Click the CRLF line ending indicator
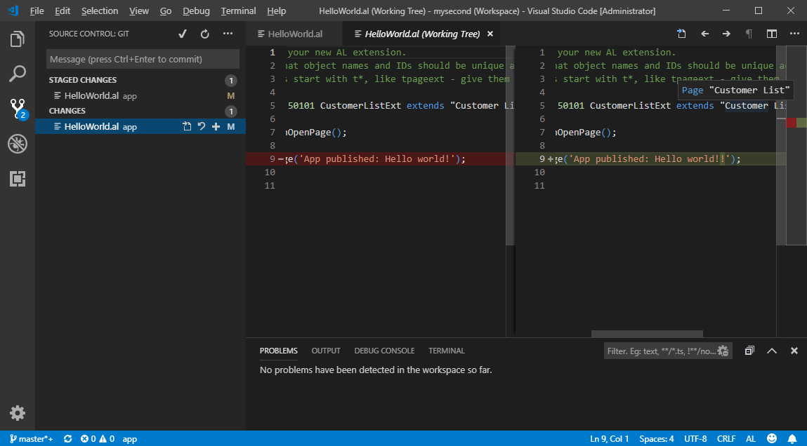The height and width of the screenshot is (446, 807). tap(726, 439)
